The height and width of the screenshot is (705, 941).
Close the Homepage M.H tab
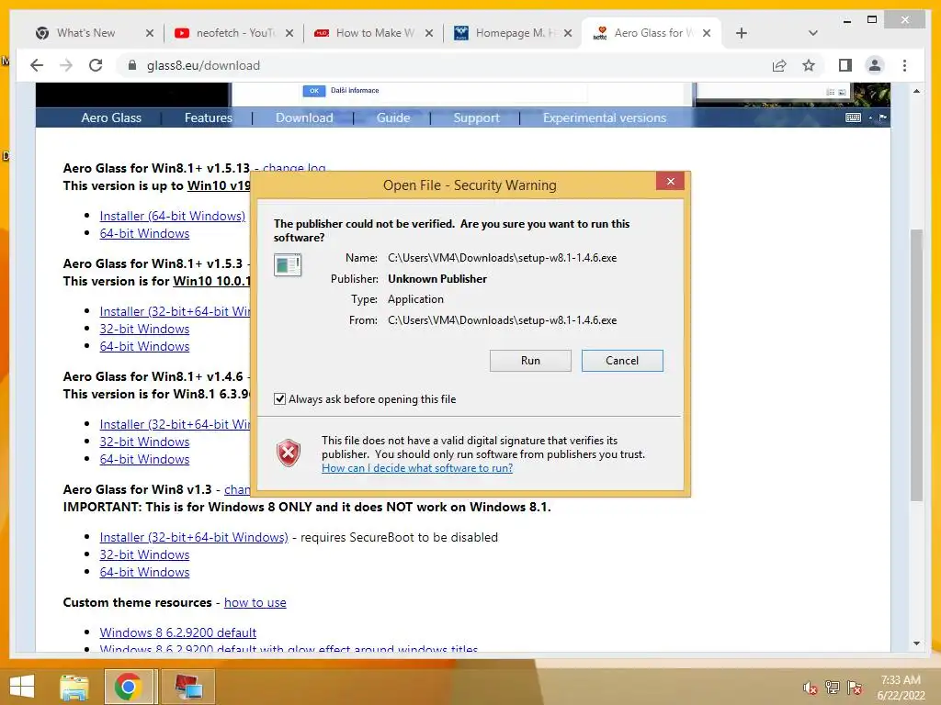pyautogui.click(x=568, y=33)
